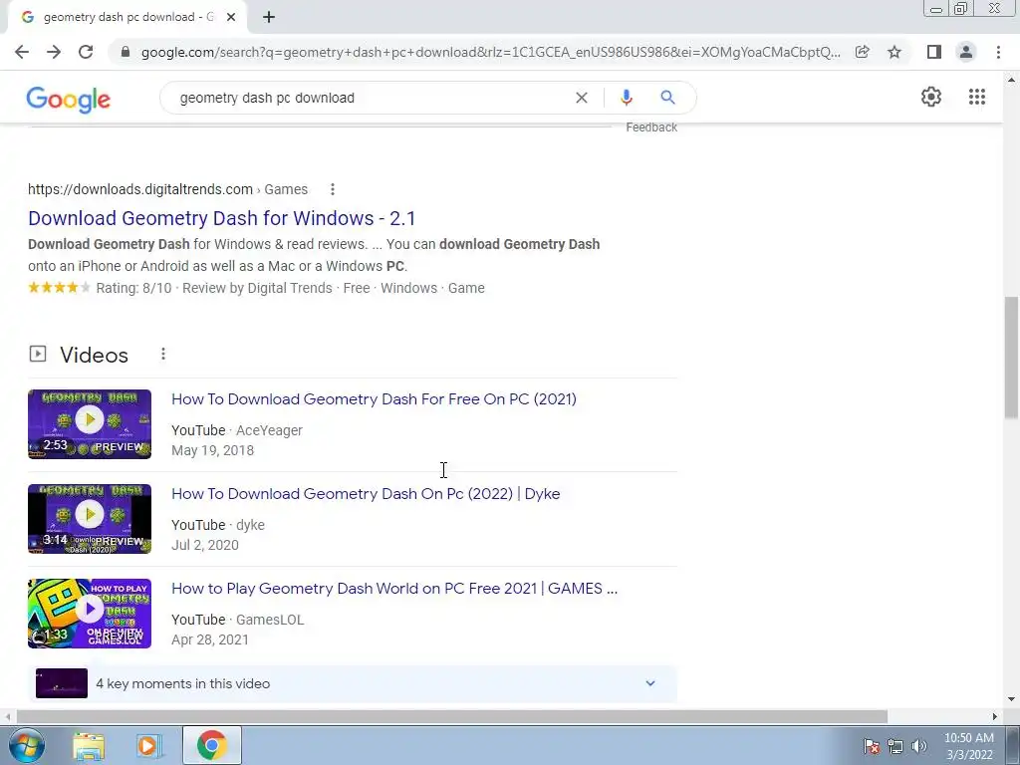Close the geometry dash search tab

231,17
